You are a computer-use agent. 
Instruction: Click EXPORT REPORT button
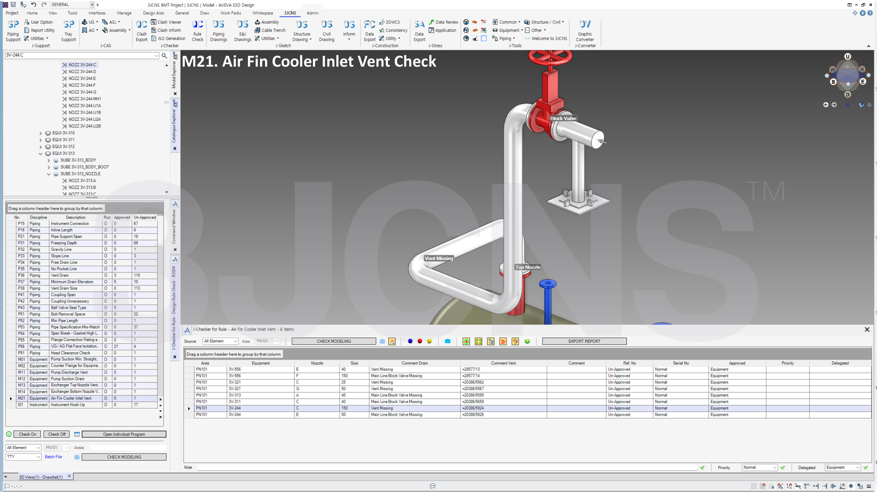click(584, 341)
